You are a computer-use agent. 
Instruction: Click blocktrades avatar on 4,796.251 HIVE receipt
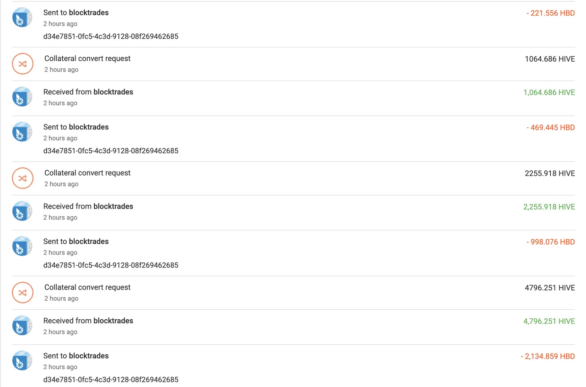pos(22,325)
